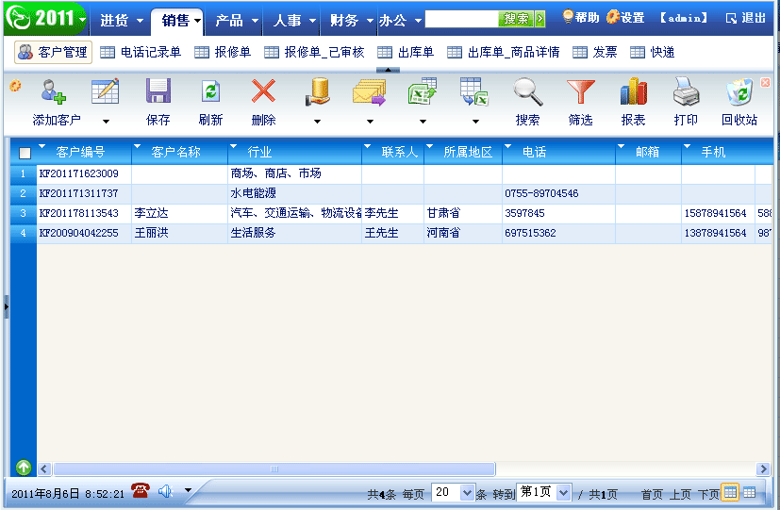
Task: Click the Excel export icon
Action: [423, 90]
